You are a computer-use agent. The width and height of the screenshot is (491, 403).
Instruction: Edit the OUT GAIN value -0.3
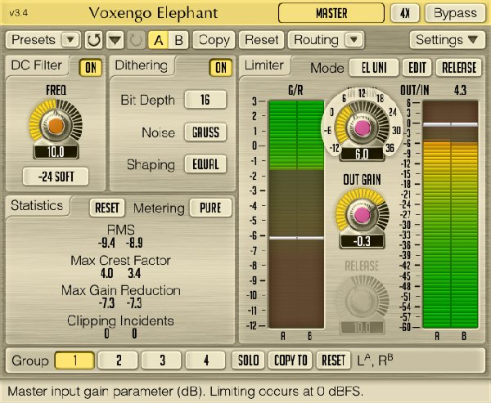(362, 241)
